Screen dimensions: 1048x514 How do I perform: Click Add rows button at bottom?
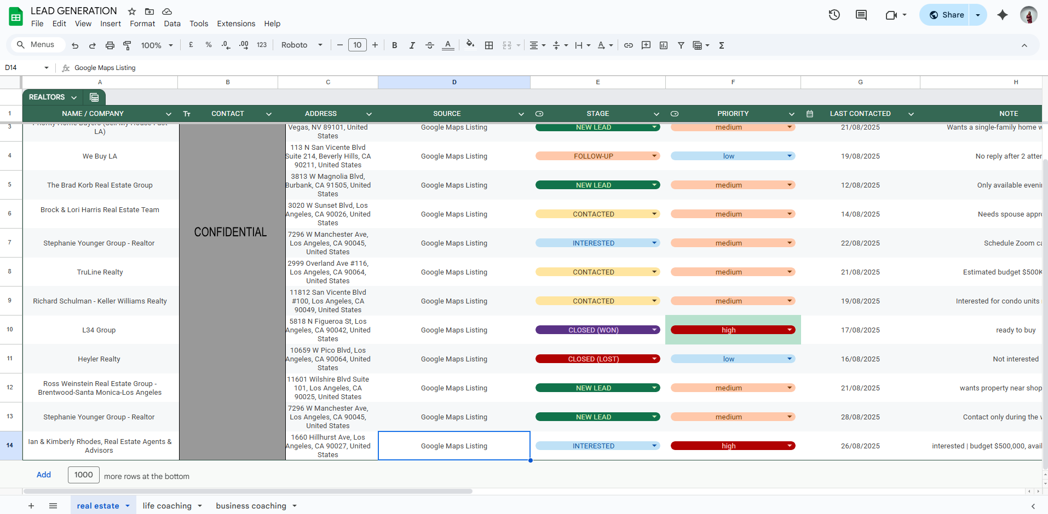pos(44,475)
